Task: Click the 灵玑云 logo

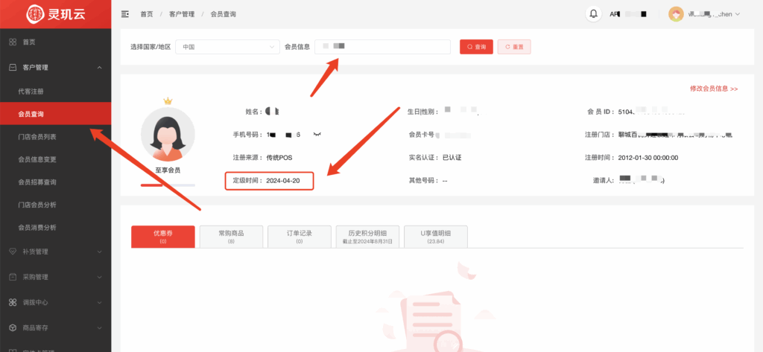Action: pos(55,13)
